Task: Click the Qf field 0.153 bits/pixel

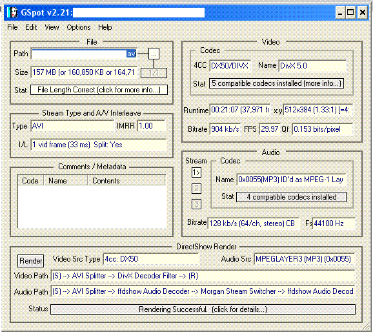Action: pyautogui.click(x=322, y=129)
